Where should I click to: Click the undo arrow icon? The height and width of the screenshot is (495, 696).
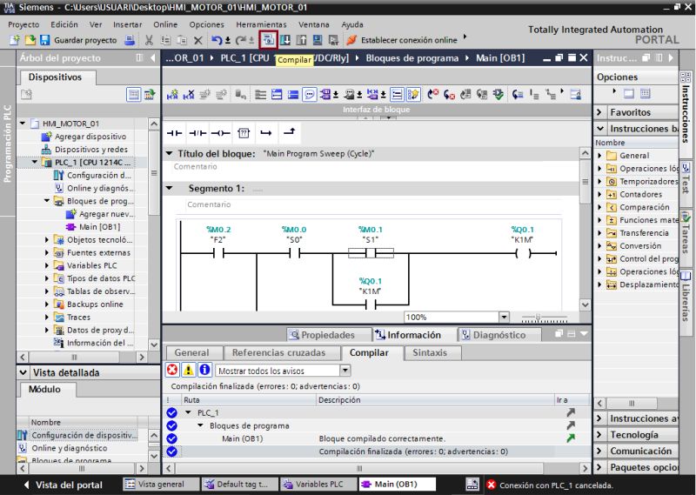pos(216,40)
